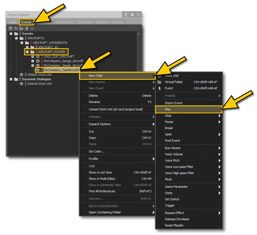The image size is (257, 235).
Task: Open the Queries tab
Action: pyautogui.click(x=118, y=22)
